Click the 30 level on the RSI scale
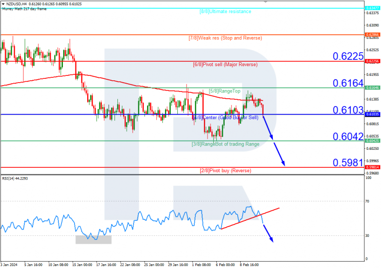The image size is (381, 269). [x=367, y=236]
